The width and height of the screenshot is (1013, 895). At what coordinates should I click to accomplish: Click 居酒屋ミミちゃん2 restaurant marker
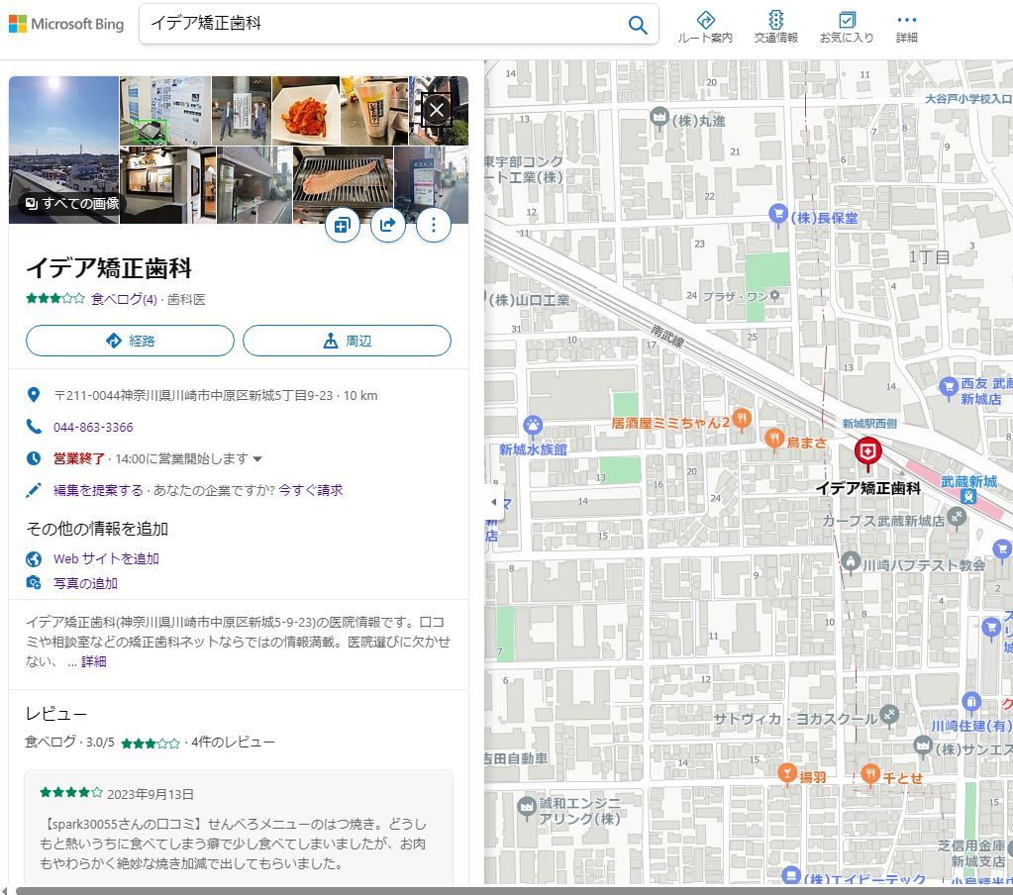tap(742, 419)
